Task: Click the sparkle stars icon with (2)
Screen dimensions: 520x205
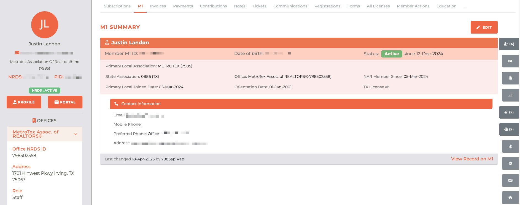Action: (x=509, y=112)
